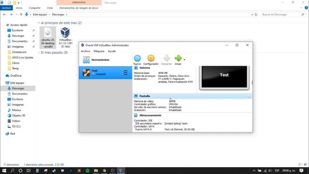Show hidden system tray icons
309x174 pixels.
coord(254,171)
